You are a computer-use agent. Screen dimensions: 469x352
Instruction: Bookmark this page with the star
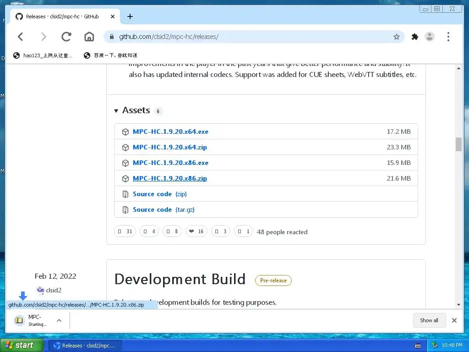coord(396,37)
